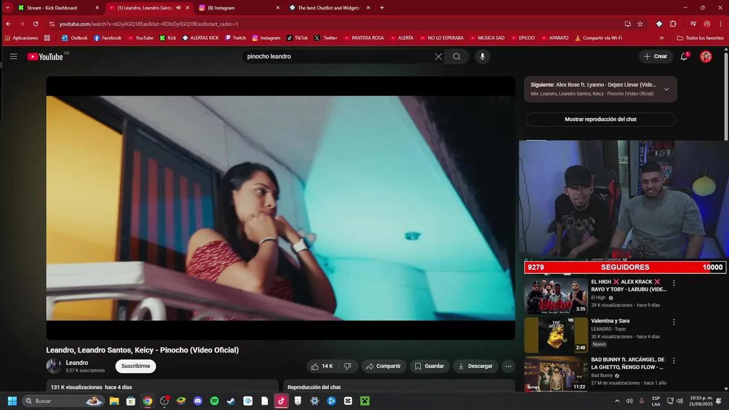This screenshot has width=729, height=410.
Task: Open options for EL HIGH video suggestion
Action: (x=674, y=283)
